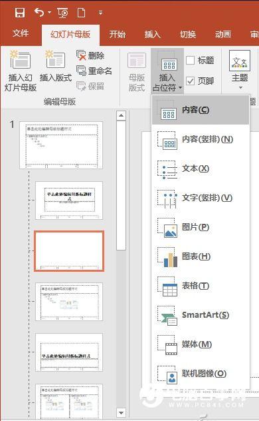Choose 内容(竖排)(N) placeholder
The height and width of the screenshot is (421, 259).
[x=201, y=139]
